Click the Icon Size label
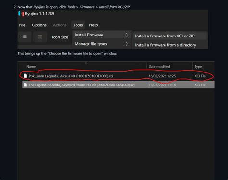228x180 pixels. click(60, 37)
